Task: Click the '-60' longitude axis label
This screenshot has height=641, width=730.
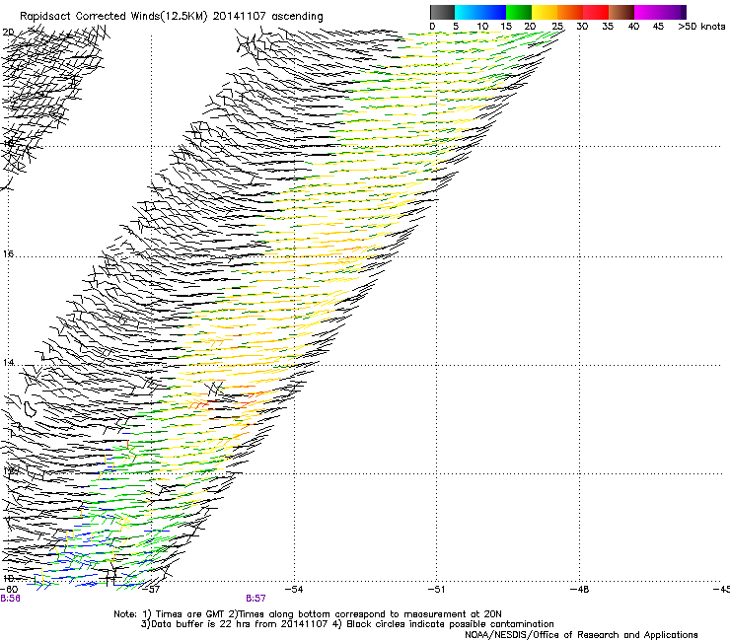Action: pyautogui.click(x=9, y=590)
